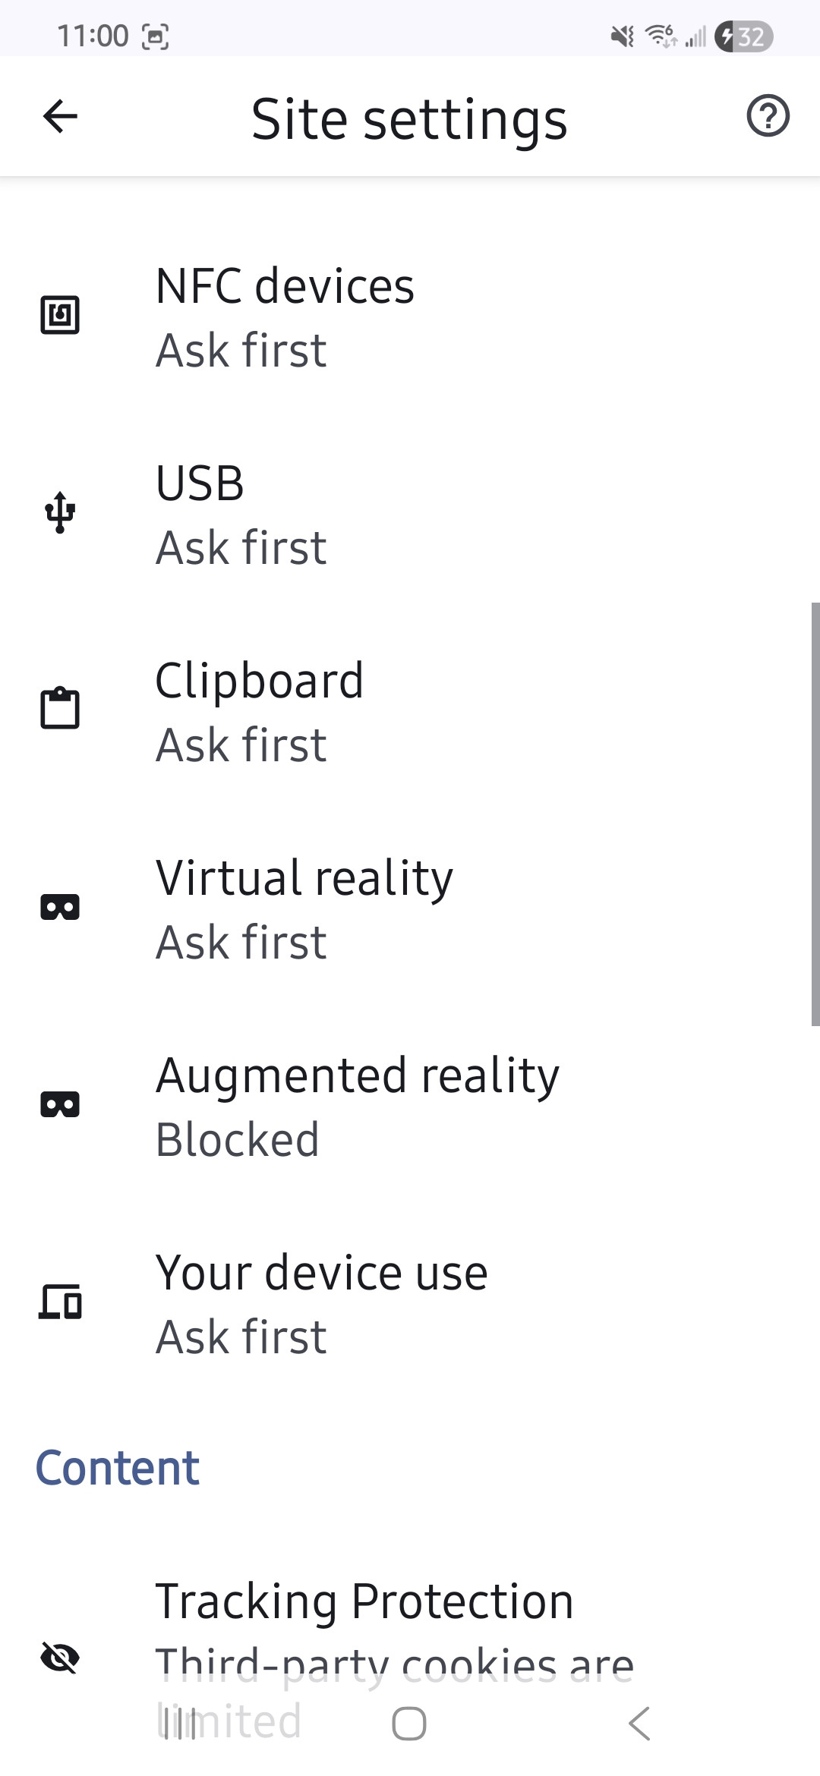Viewport: 820px width, 1776px height.
Task: Tap the crossed-eye Tracking Protection icon
Action: tap(60, 1657)
